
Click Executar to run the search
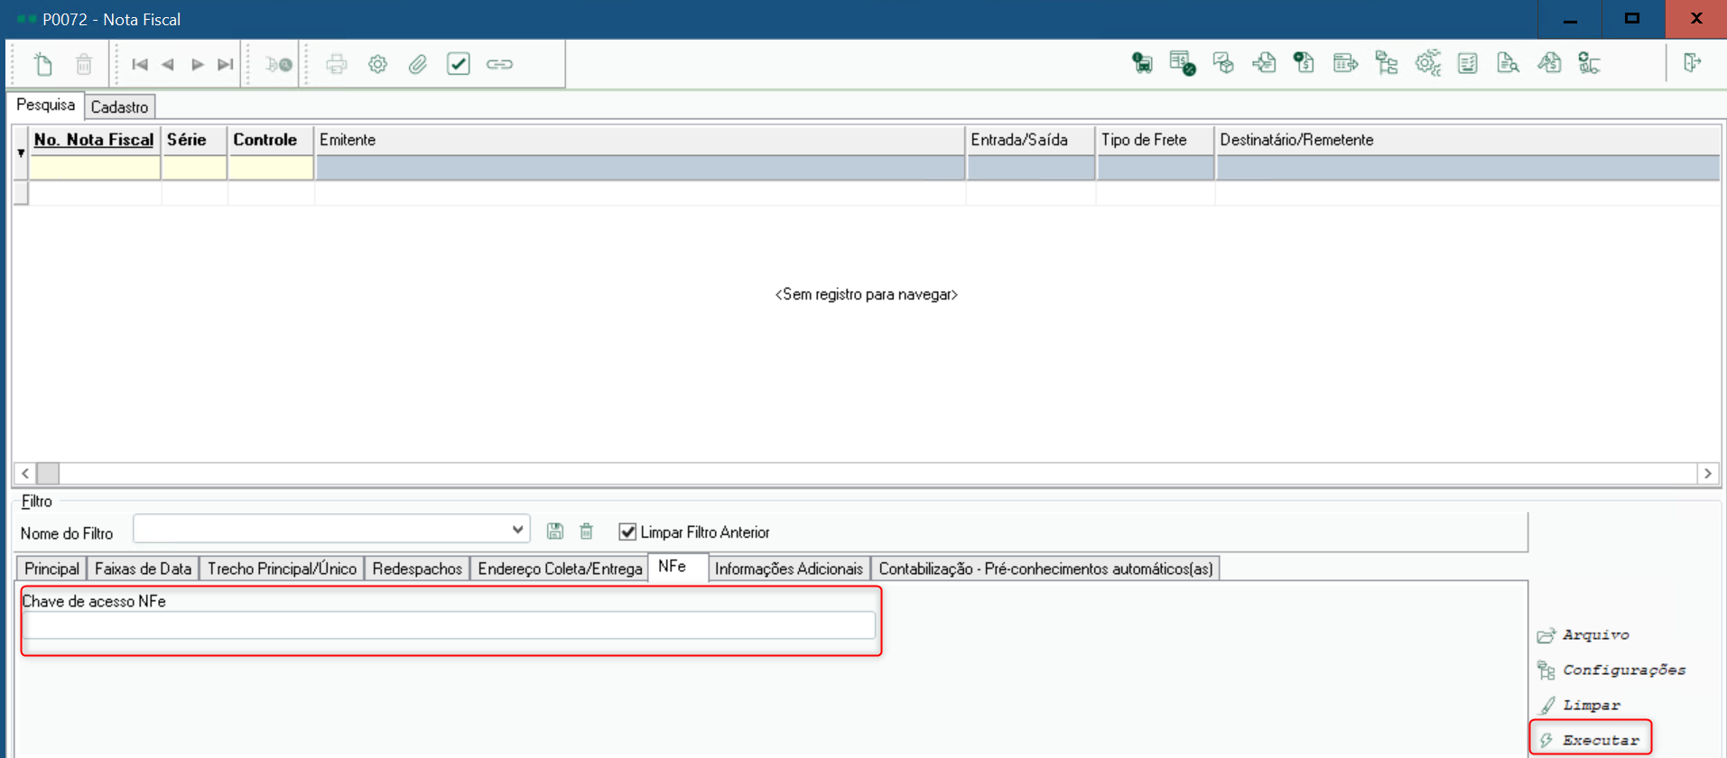[1591, 740]
